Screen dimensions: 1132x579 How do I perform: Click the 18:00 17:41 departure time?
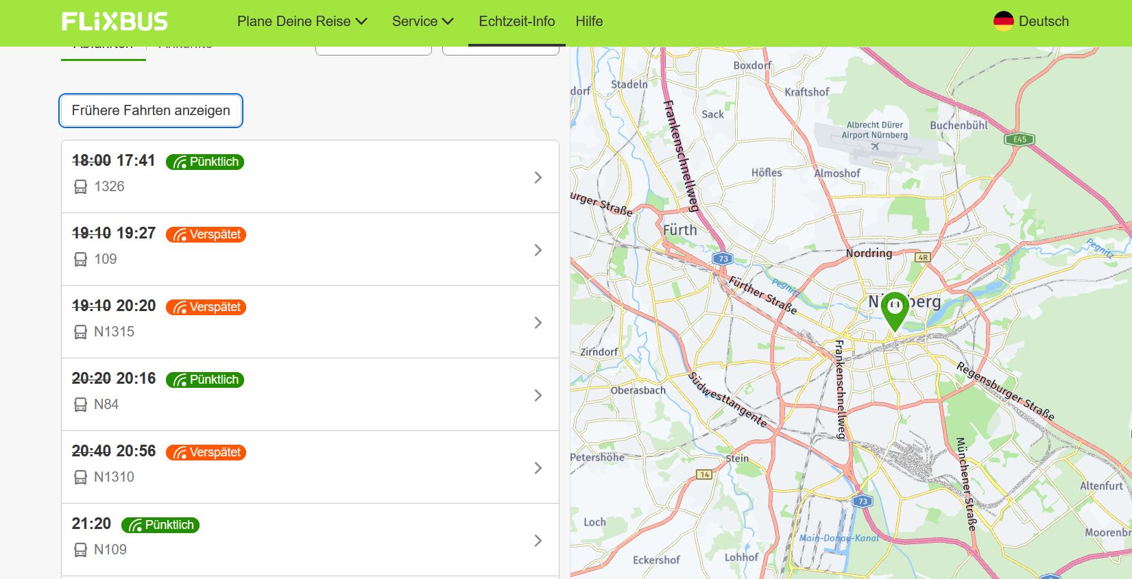[114, 160]
